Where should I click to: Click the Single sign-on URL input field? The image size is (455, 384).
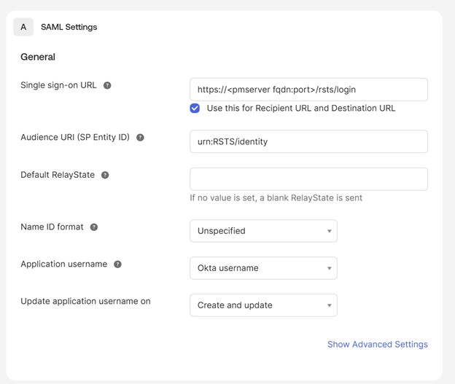pyautogui.click(x=308, y=90)
